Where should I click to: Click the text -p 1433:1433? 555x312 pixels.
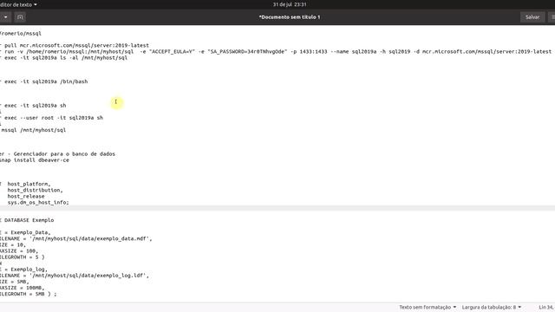tap(309, 51)
